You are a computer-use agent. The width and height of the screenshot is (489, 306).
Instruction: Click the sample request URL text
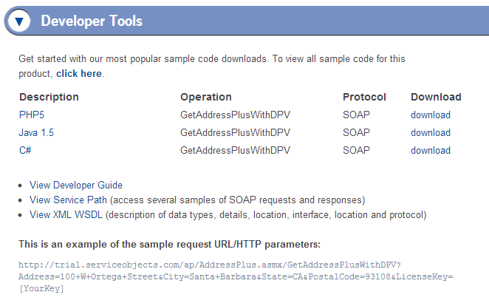pos(236,276)
